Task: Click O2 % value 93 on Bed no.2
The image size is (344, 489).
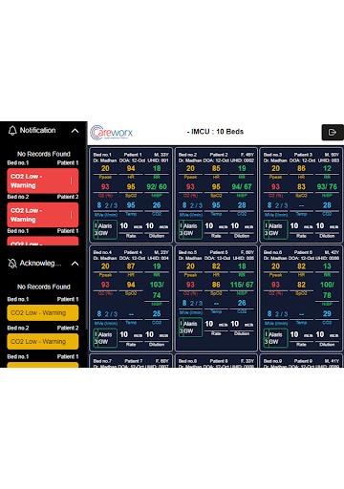Action: (190, 187)
